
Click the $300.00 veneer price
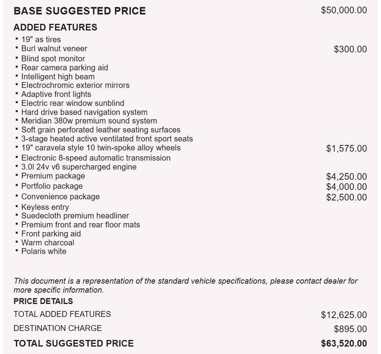tap(350, 49)
